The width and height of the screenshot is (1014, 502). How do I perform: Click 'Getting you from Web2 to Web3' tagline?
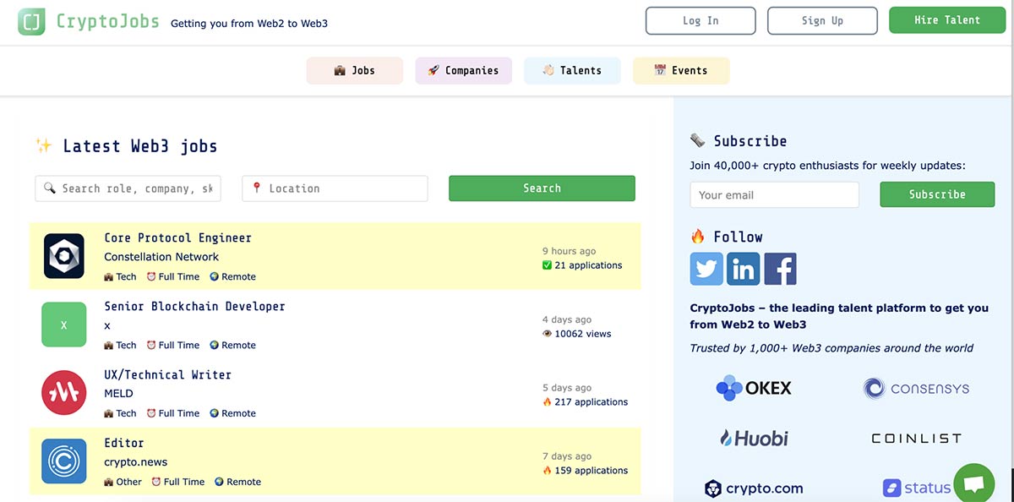[x=249, y=24]
